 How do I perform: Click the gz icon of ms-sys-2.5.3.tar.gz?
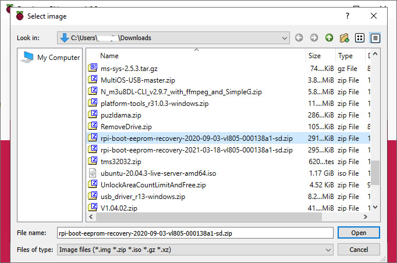(x=93, y=67)
